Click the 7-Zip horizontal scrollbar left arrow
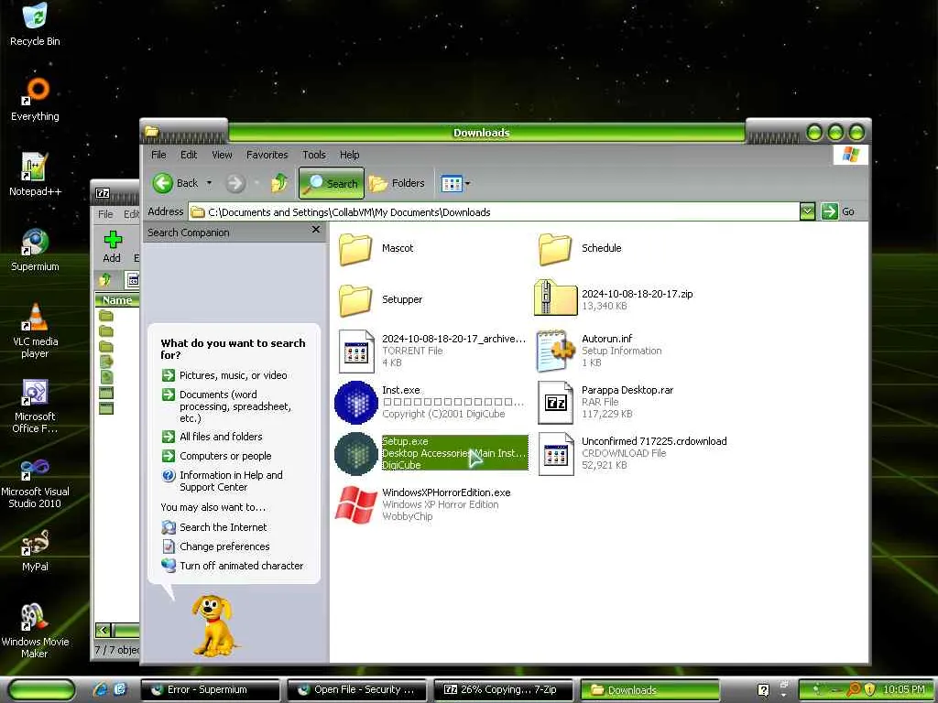This screenshot has width=938, height=703. coord(103,630)
